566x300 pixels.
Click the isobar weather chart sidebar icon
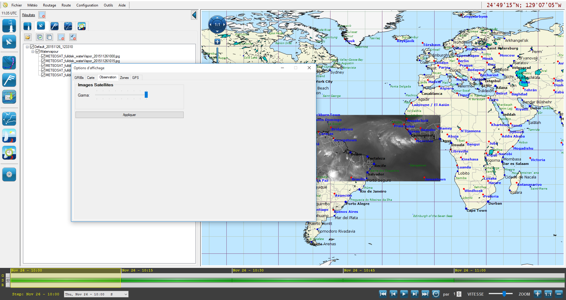click(9, 63)
